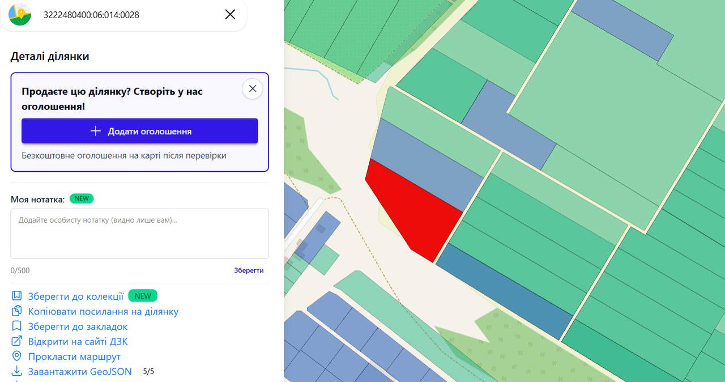Open Відкрити на сайті ДЗК
725x382 pixels.
78,341
